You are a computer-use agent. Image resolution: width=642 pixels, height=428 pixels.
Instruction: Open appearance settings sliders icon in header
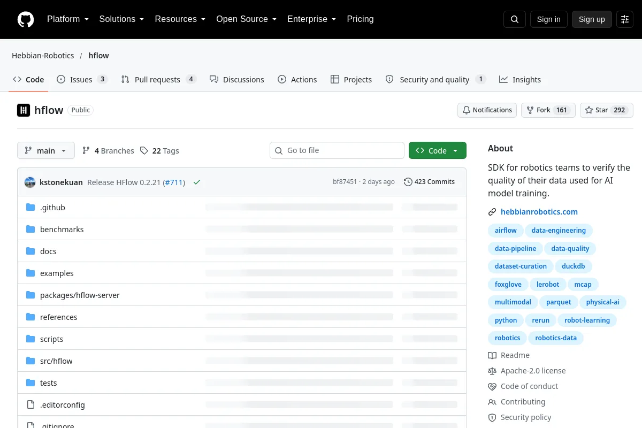[x=625, y=19]
